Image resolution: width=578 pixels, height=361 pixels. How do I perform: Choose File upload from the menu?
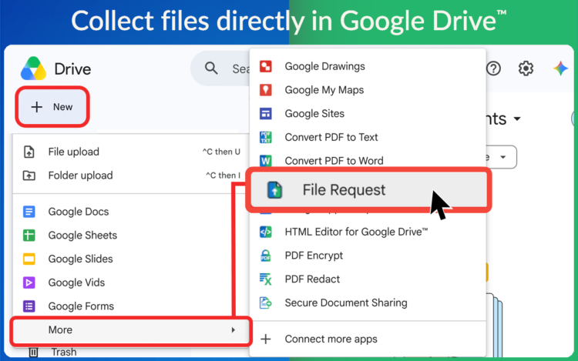[x=131, y=152]
